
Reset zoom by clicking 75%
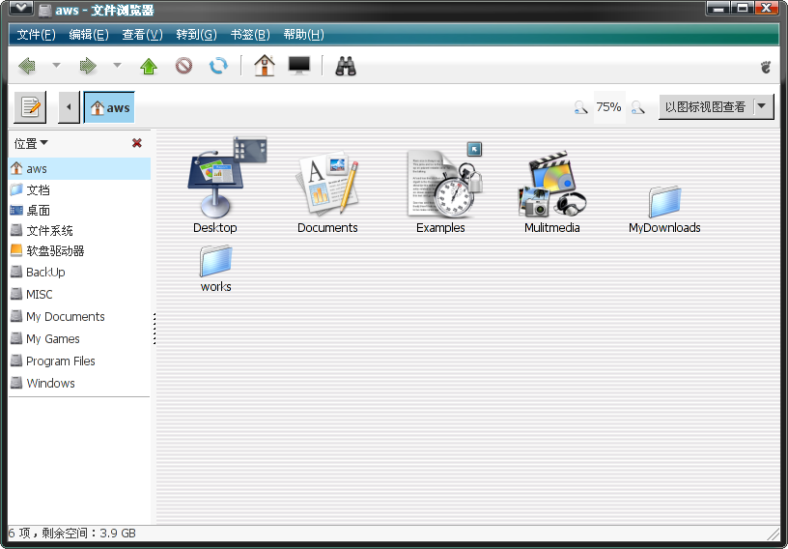pyautogui.click(x=608, y=107)
